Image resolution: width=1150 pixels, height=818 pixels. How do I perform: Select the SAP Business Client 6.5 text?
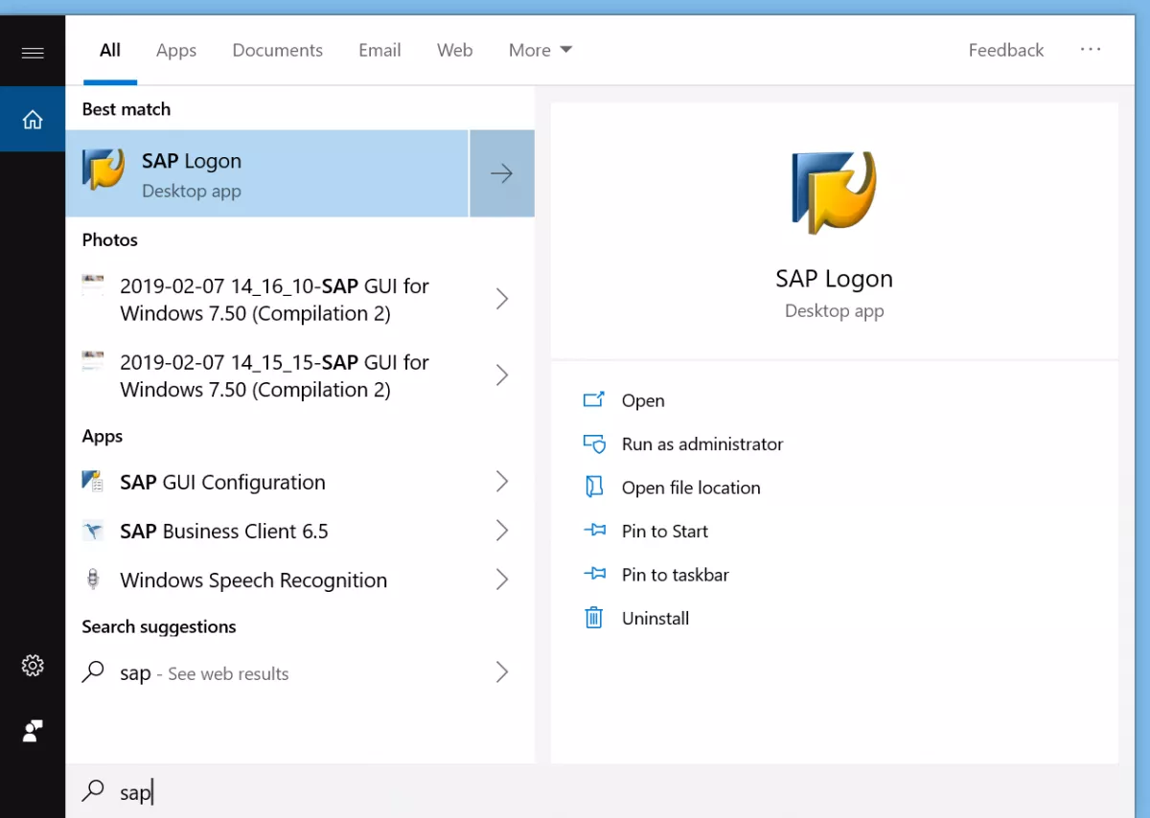tap(224, 531)
